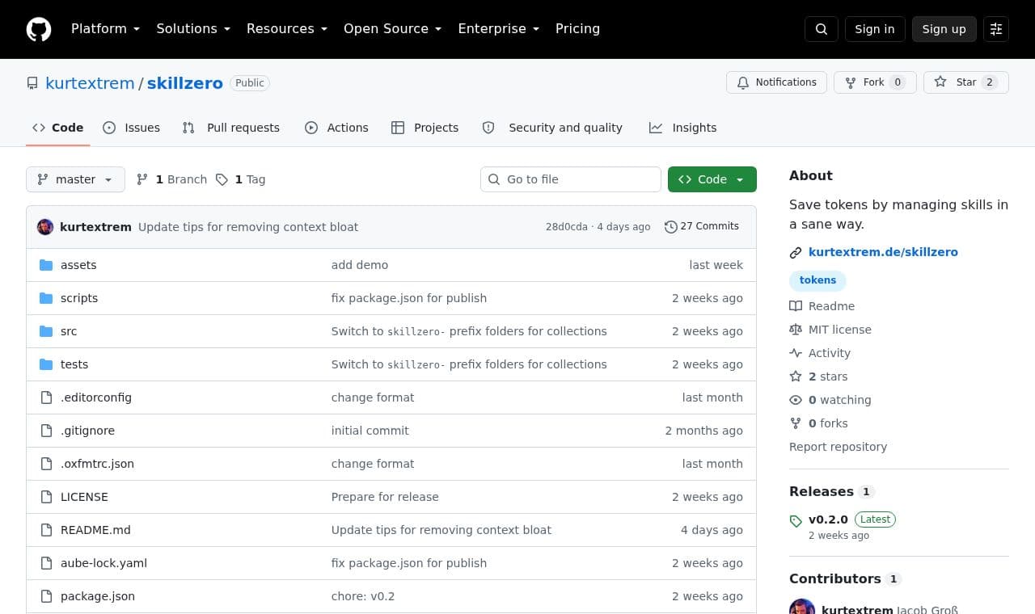The width and height of the screenshot is (1035, 614).
Task: Switch to the Issues tab
Action: tap(131, 128)
